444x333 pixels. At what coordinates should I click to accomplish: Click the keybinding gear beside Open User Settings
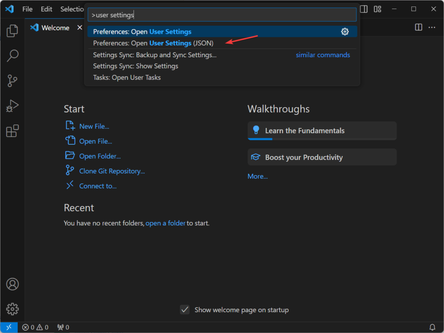point(345,31)
